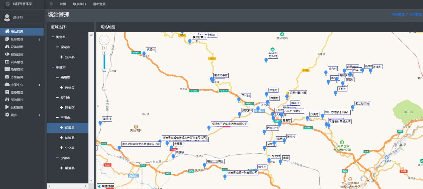Select 清流县 in the region tree

pos(70,138)
